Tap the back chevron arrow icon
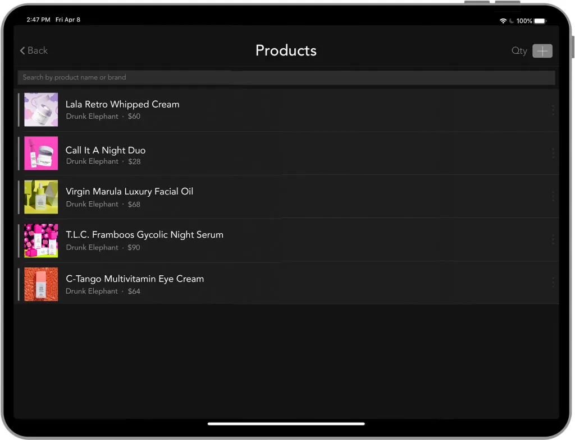The width and height of the screenshot is (575, 440). pos(22,50)
